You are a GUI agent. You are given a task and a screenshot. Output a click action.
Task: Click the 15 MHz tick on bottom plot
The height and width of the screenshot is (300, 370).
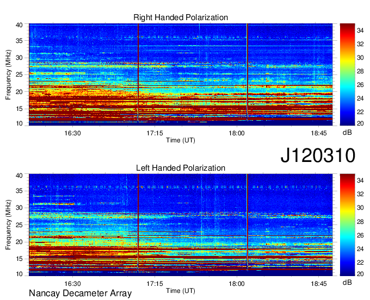click(x=19, y=259)
